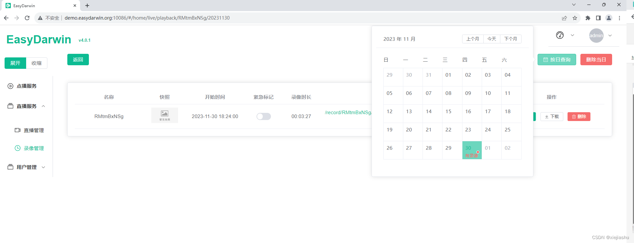634x243 pixels.
Task: Collapse the 直播服务 menu
Action: [x=43, y=106]
